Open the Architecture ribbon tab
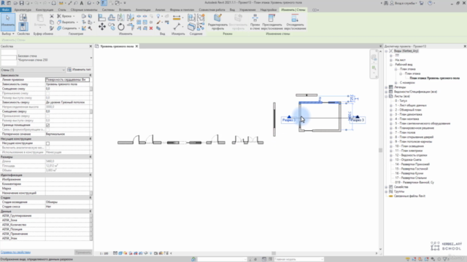This screenshot has height=262, width=467. [23, 9]
